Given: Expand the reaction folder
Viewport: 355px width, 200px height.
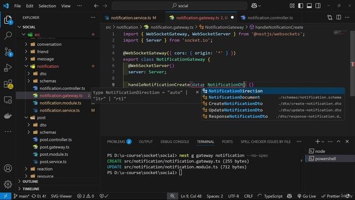Looking at the screenshot, I should pos(44,169).
